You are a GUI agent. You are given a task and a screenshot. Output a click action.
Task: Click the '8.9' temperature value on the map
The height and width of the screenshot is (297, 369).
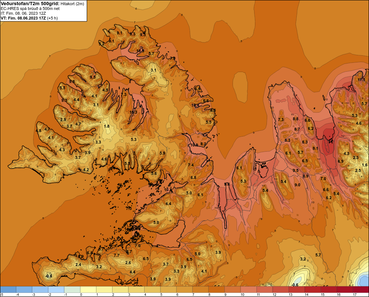306,176
